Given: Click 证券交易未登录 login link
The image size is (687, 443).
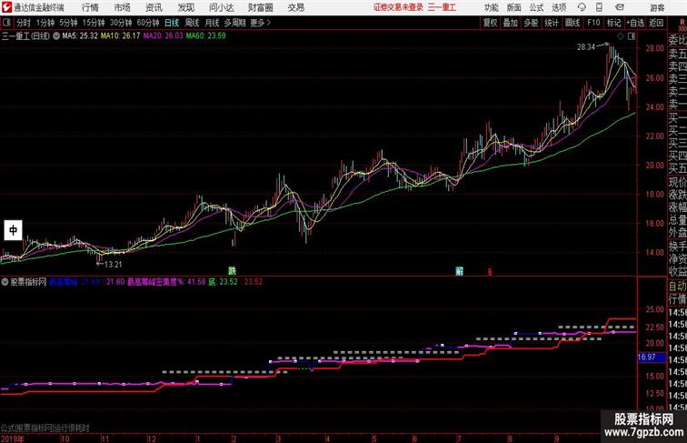Looking at the screenshot, I should 398,7.
